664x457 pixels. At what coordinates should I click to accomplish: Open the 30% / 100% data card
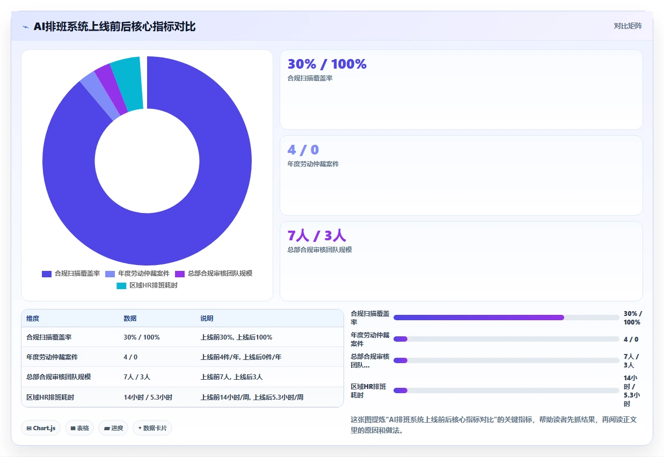coord(461,90)
